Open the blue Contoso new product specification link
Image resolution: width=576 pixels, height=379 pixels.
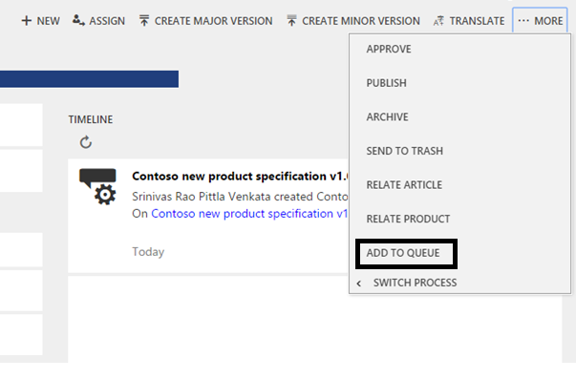tap(249, 214)
